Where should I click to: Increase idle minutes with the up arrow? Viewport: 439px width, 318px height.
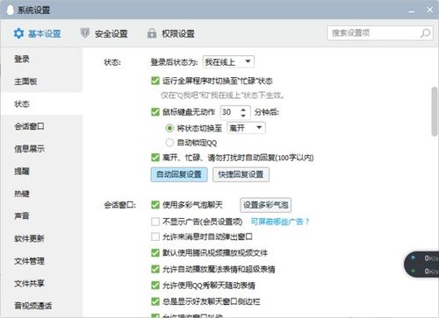click(x=243, y=110)
